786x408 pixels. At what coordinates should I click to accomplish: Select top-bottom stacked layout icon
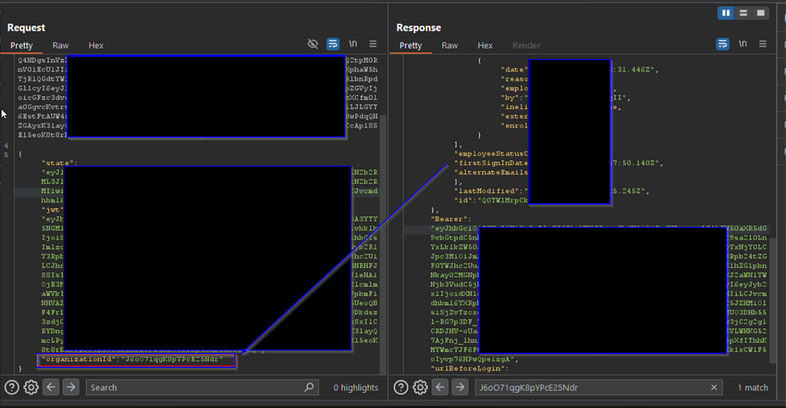[x=743, y=13]
